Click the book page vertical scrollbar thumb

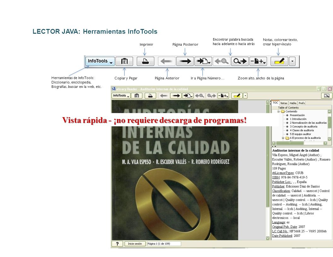coord(268,156)
